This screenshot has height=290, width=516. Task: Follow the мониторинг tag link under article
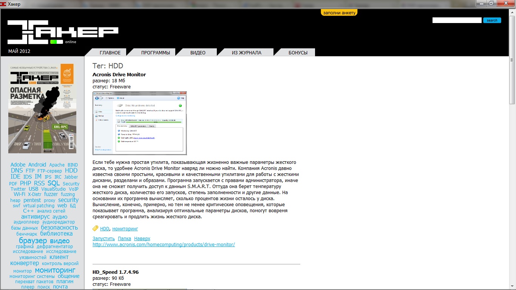pyautogui.click(x=125, y=229)
